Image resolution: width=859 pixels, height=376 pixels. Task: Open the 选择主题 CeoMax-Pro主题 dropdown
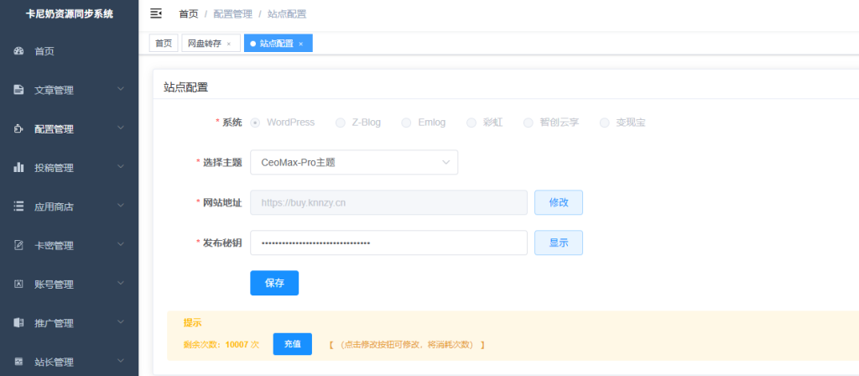[x=354, y=162]
